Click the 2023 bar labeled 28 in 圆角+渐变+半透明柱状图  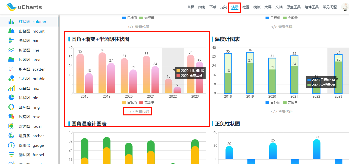(199, 77)
